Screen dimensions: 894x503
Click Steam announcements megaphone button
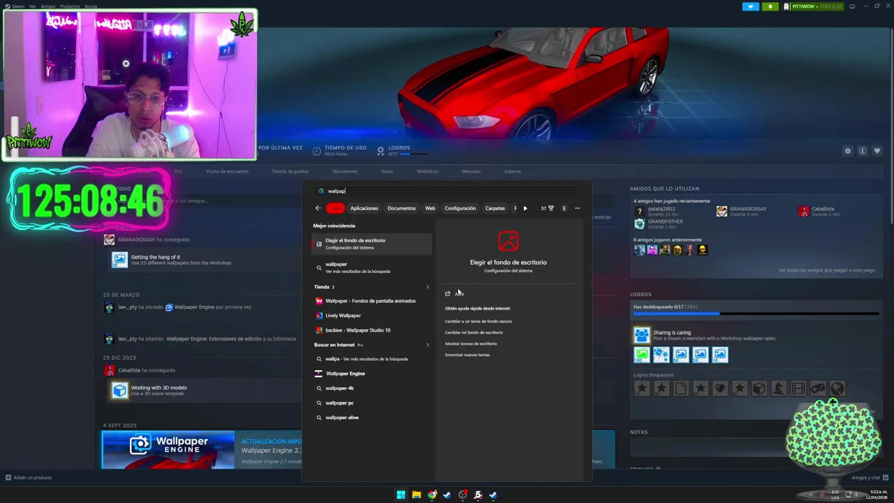pos(750,6)
